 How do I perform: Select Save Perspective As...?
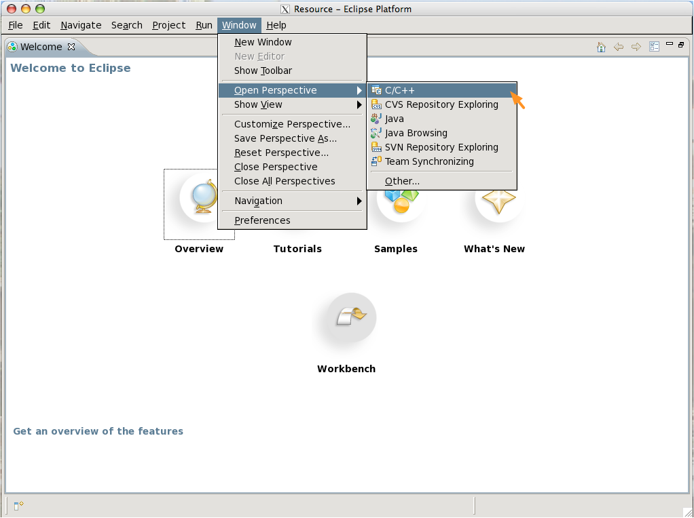click(293, 138)
